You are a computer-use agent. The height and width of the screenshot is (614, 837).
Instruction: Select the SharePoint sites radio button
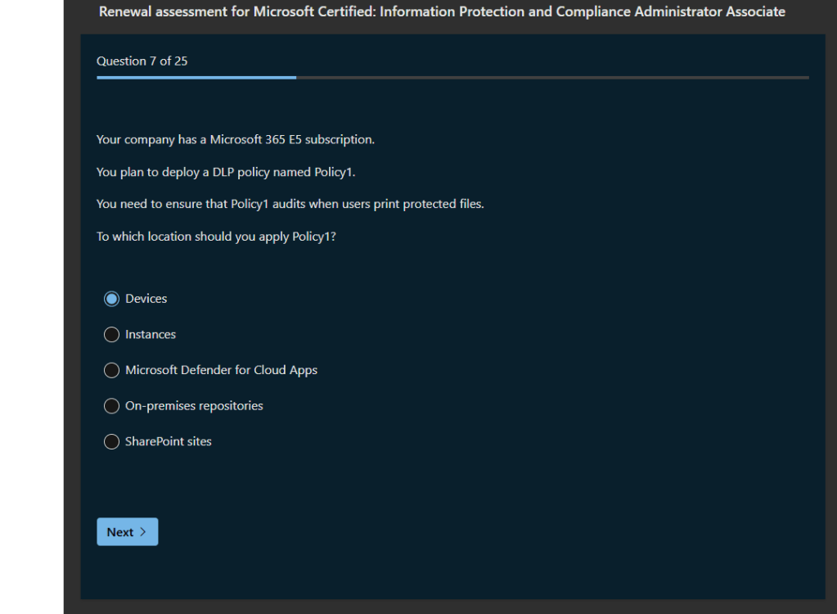(112, 441)
